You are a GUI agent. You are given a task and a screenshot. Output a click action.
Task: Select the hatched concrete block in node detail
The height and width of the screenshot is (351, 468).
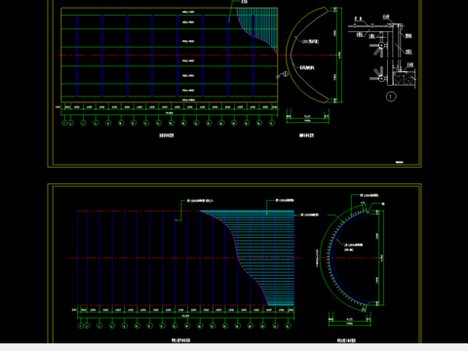click(x=404, y=79)
